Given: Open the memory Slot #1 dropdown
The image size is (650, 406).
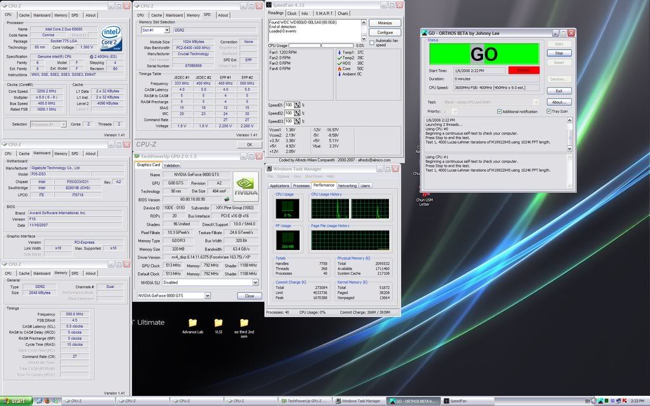Looking at the screenshot, I should click(156, 30).
